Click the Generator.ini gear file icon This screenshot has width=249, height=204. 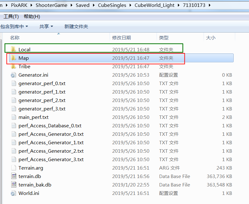pyautogui.click(x=13, y=75)
